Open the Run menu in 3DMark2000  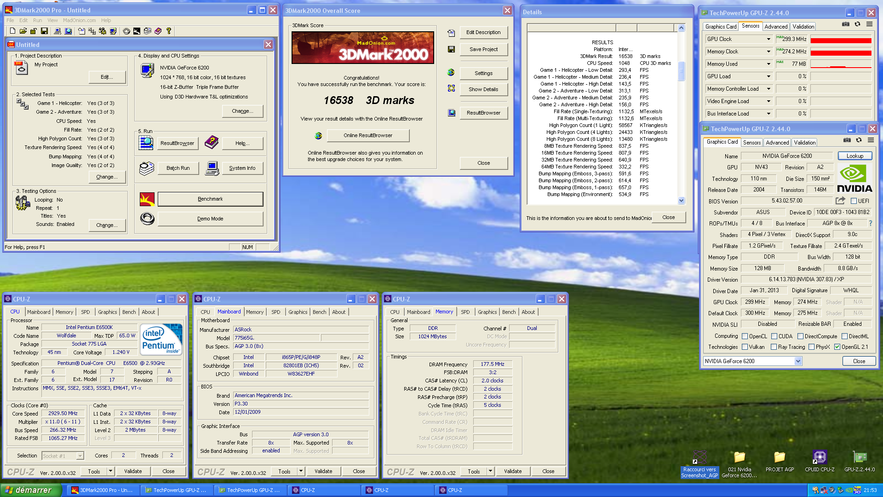pyautogui.click(x=37, y=20)
